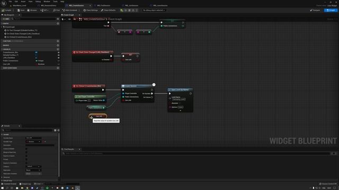
Task: Add event dispatcher via plus icon
Action: (x=58, y=68)
